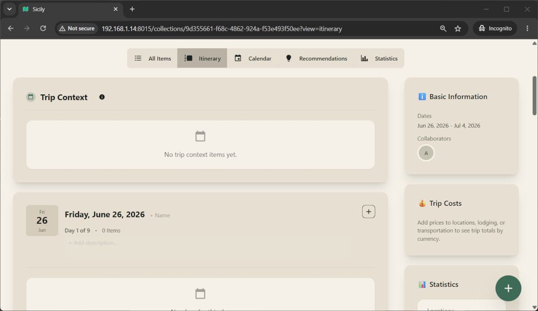Click the Basic Information info icon
Viewport: 538px width, 311px height.
tap(422, 96)
